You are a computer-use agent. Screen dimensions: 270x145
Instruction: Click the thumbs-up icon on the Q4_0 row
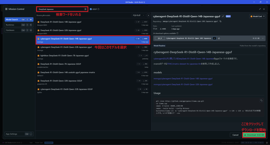(219, 38)
